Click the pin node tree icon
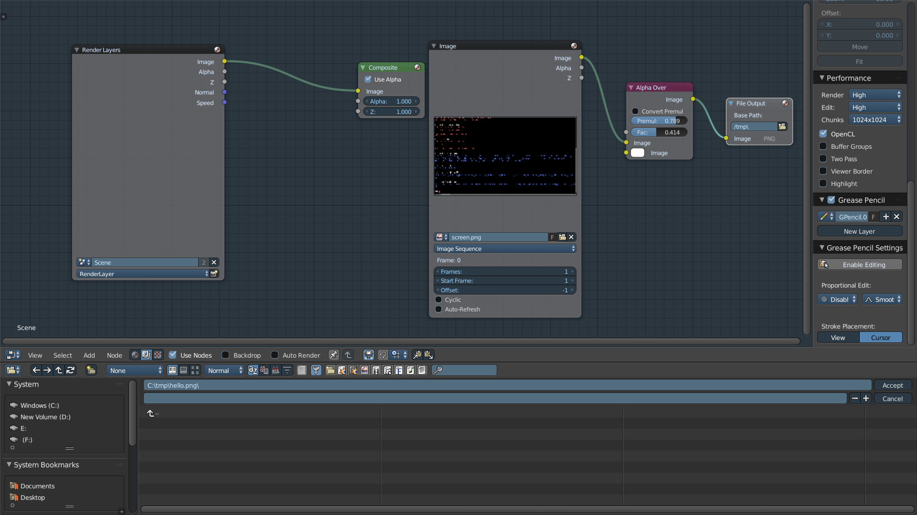The height and width of the screenshot is (515, 917). (333, 355)
